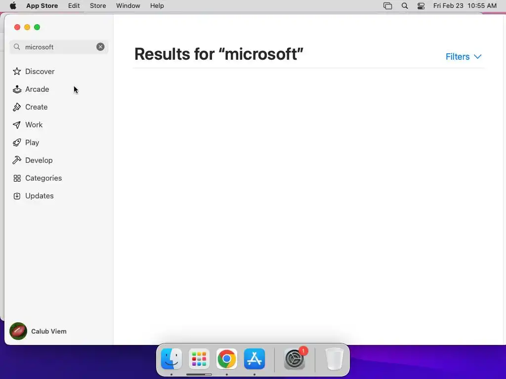The height and width of the screenshot is (379, 506).
Task: Open Finder from the Dock
Action: pos(171,359)
